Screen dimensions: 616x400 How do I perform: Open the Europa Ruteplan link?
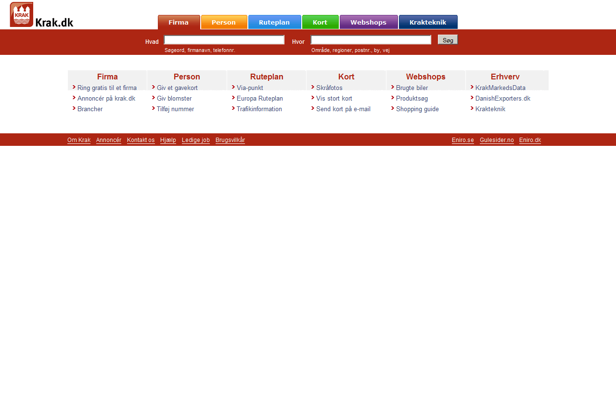[260, 98]
